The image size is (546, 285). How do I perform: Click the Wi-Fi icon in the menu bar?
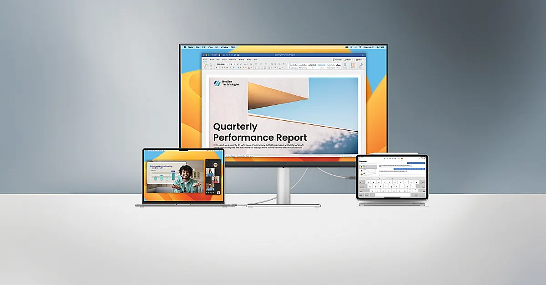pyautogui.click(x=360, y=47)
